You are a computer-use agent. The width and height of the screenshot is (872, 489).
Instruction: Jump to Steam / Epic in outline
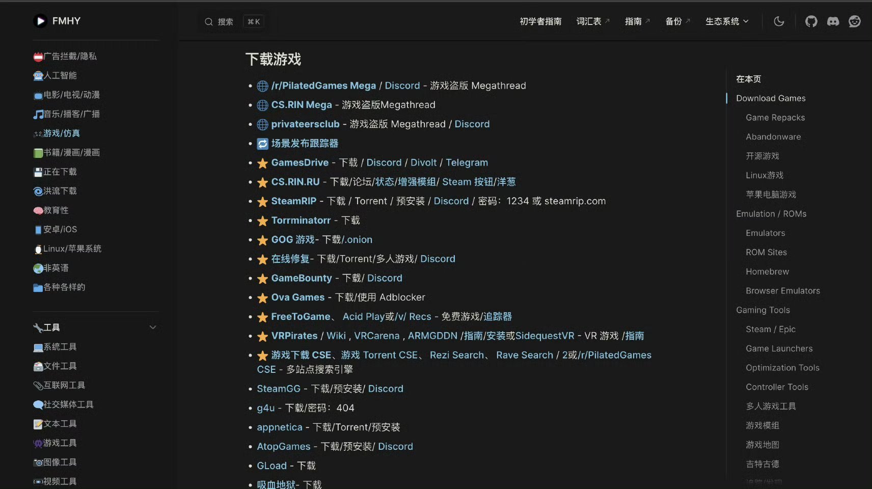pyautogui.click(x=770, y=330)
